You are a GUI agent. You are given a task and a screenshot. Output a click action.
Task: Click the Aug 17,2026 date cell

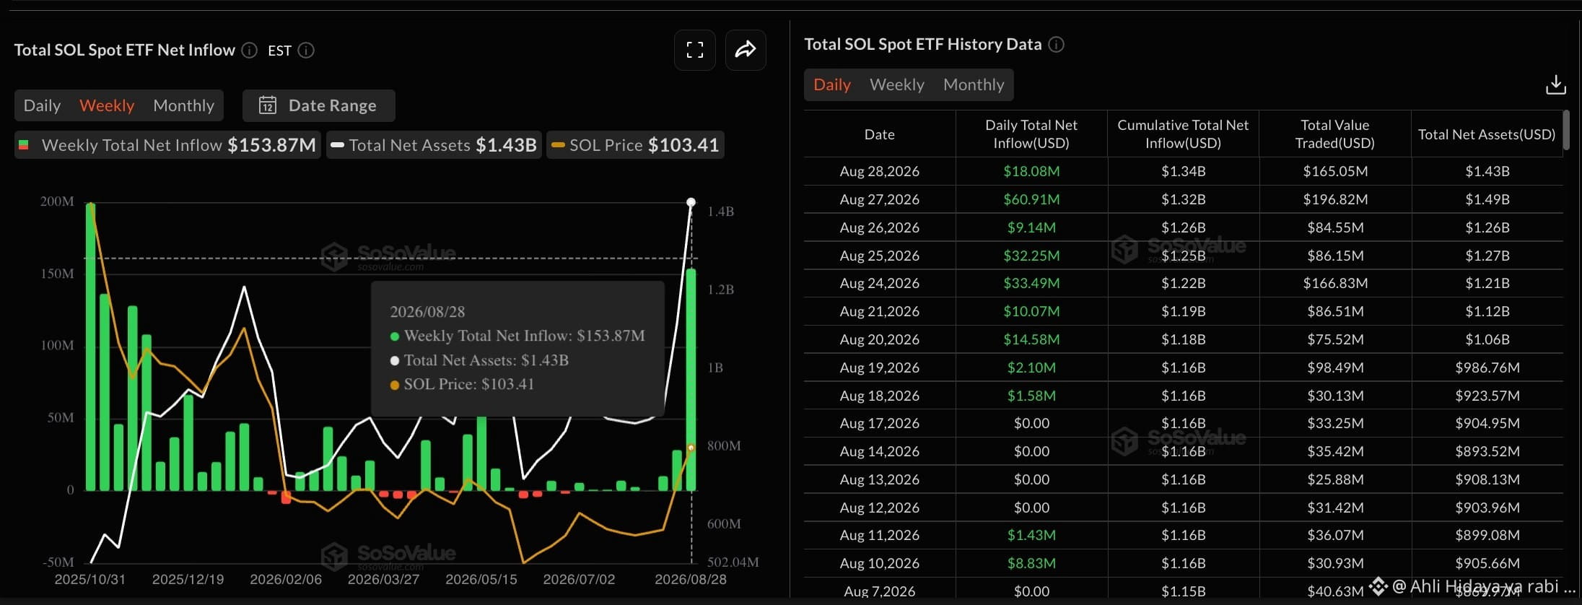point(880,423)
